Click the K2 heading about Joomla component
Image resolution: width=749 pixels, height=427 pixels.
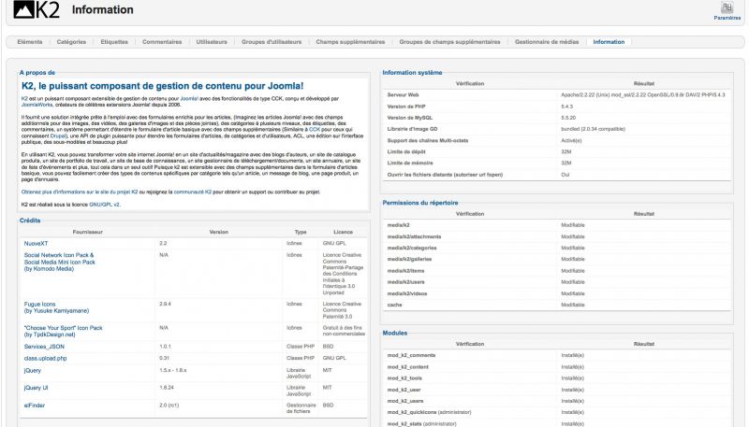coord(162,86)
